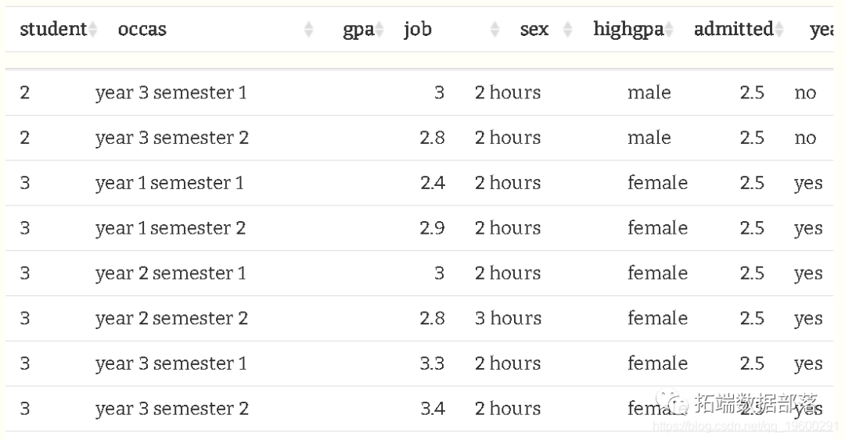
Task: Click the partially visible last column header
Action: [821, 30]
